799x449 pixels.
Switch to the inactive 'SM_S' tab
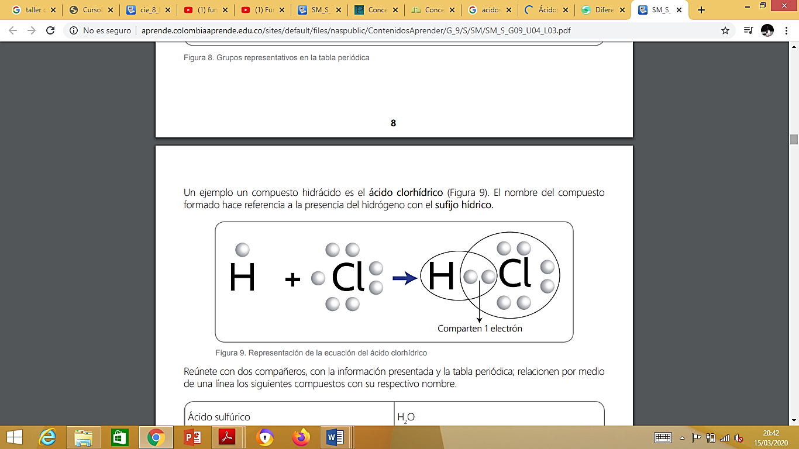click(x=318, y=10)
